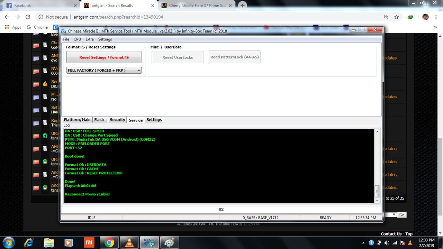This screenshot has width=443, height=249.
Task: Open the File menu
Action: click(x=66, y=39)
